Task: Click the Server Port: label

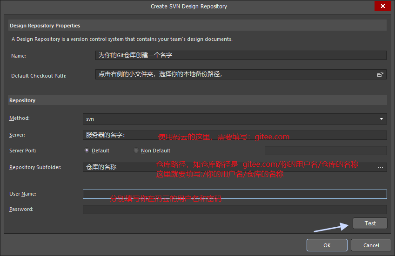Action: tap(23, 151)
